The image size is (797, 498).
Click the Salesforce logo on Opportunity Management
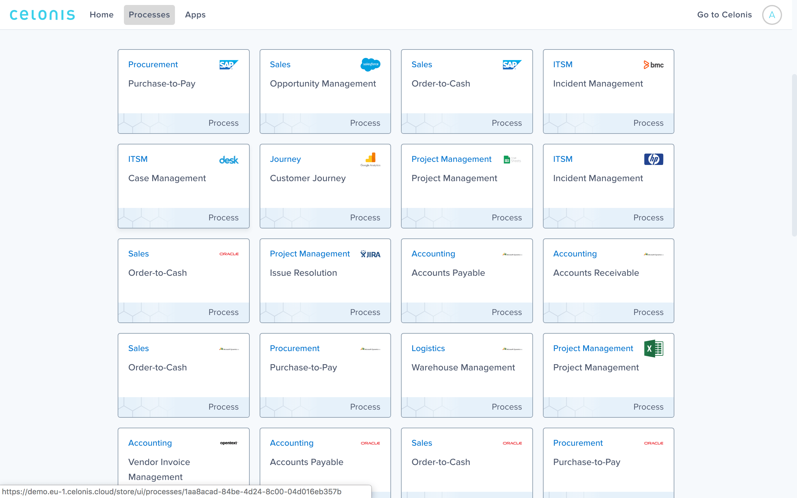(370, 64)
